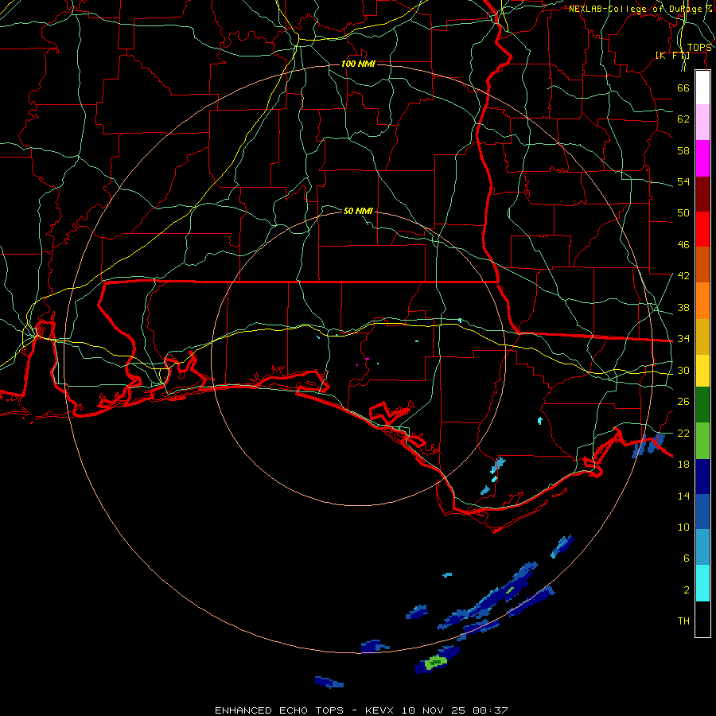716x716 pixels.
Task: Click the legend value 38
Action: point(683,307)
